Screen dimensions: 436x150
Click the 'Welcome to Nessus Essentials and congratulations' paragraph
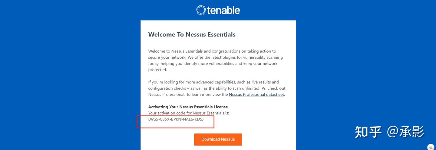215,61
